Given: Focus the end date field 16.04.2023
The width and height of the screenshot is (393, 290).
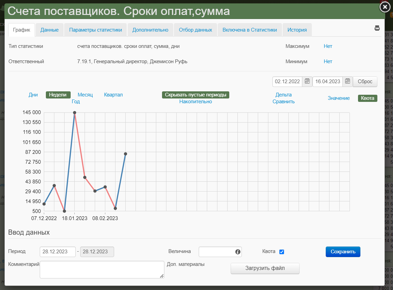Looking at the screenshot, I should (x=327, y=81).
